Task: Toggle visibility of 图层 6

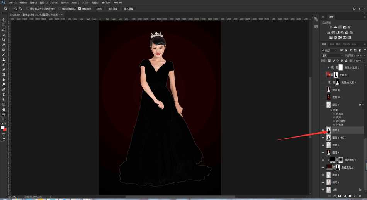Action: [x=323, y=130]
